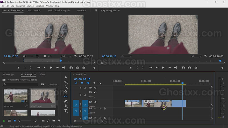Select the Track Select Forward tool
The width and height of the screenshot is (228, 128).
tap(66, 82)
